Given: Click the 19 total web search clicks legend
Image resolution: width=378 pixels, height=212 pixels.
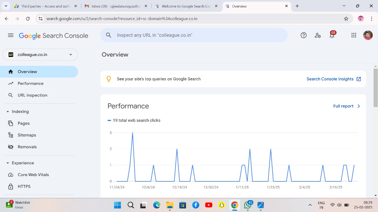Looking at the screenshot, I should [x=134, y=120].
